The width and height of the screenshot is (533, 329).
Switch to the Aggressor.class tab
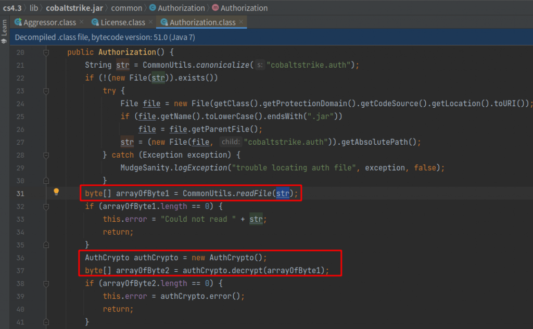[49, 22]
